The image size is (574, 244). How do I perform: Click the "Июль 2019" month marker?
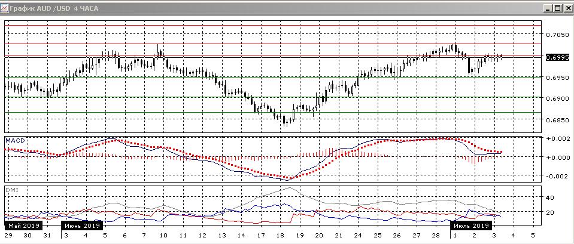coord(471,226)
